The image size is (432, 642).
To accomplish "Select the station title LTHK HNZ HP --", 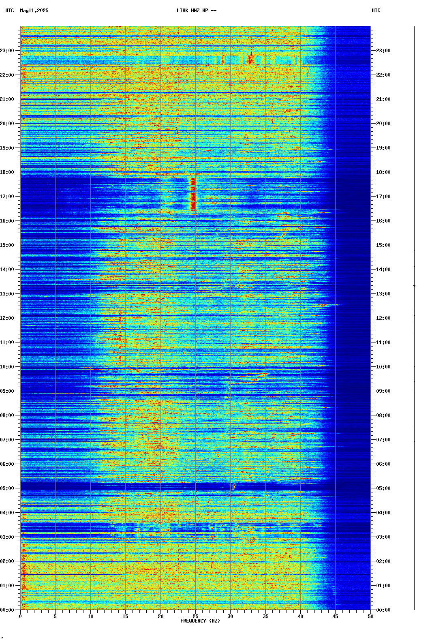I will [x=197, y=11].
